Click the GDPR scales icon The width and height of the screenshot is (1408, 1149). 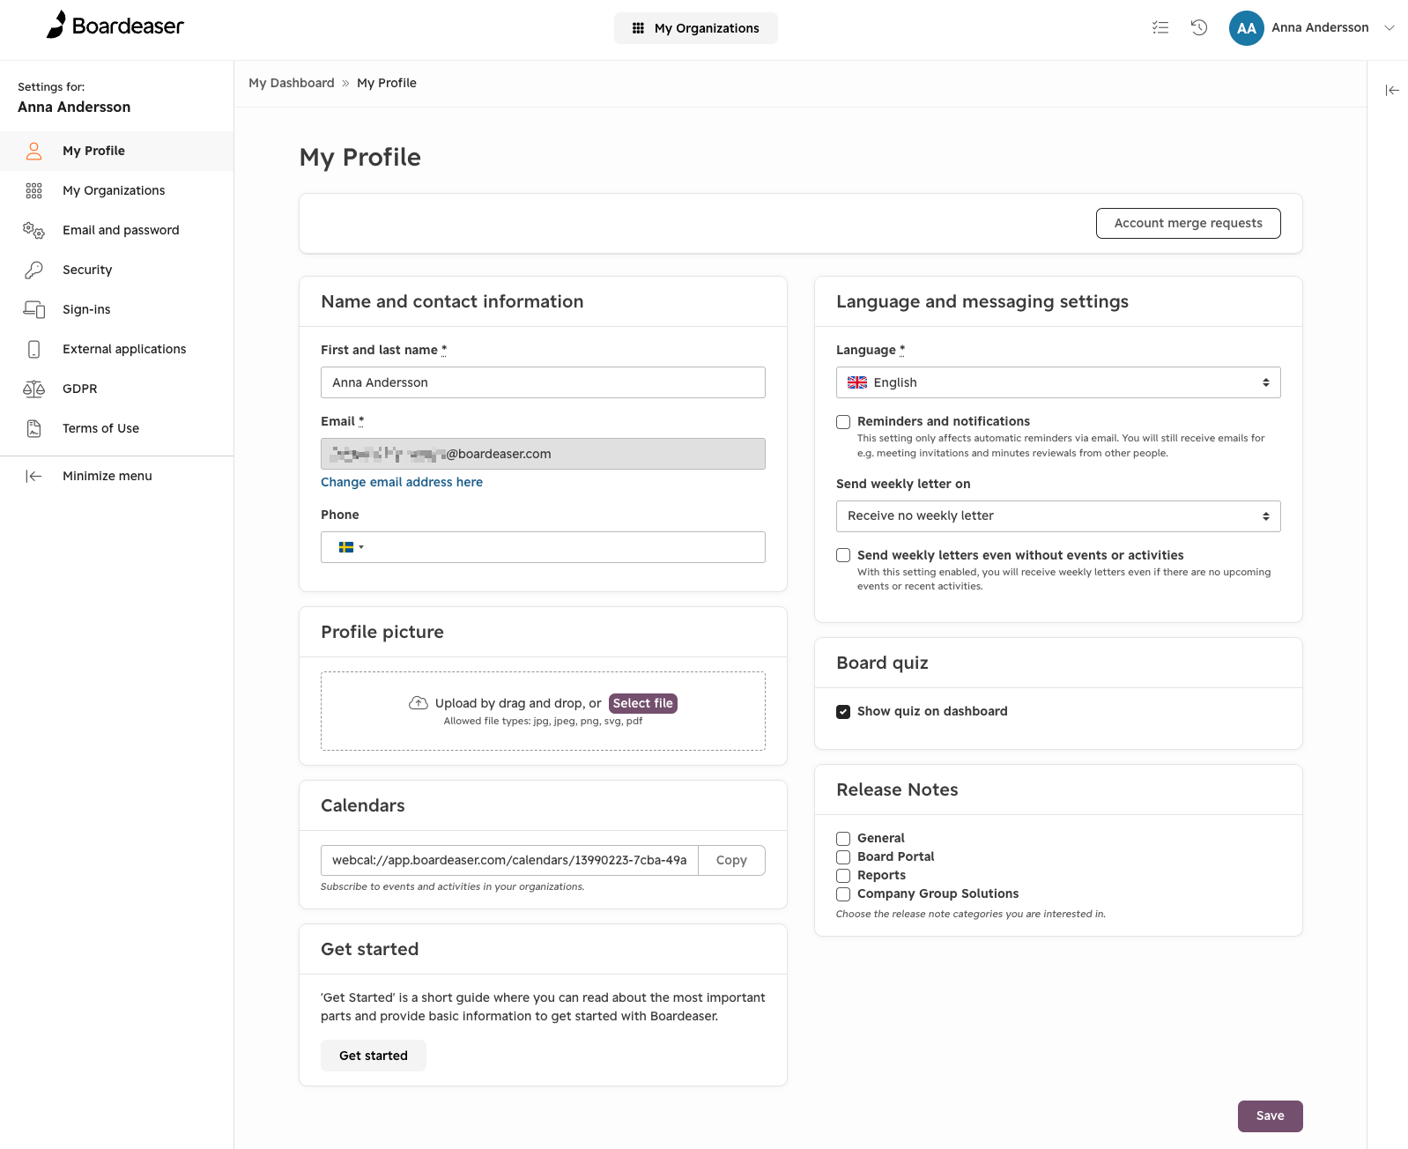[x=33, y=389]
